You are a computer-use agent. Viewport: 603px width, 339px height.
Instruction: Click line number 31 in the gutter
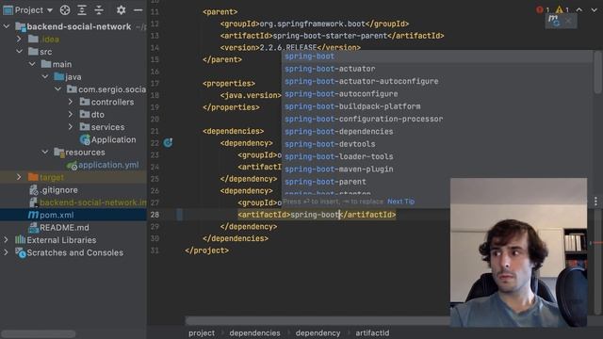(x=155, y=250)
